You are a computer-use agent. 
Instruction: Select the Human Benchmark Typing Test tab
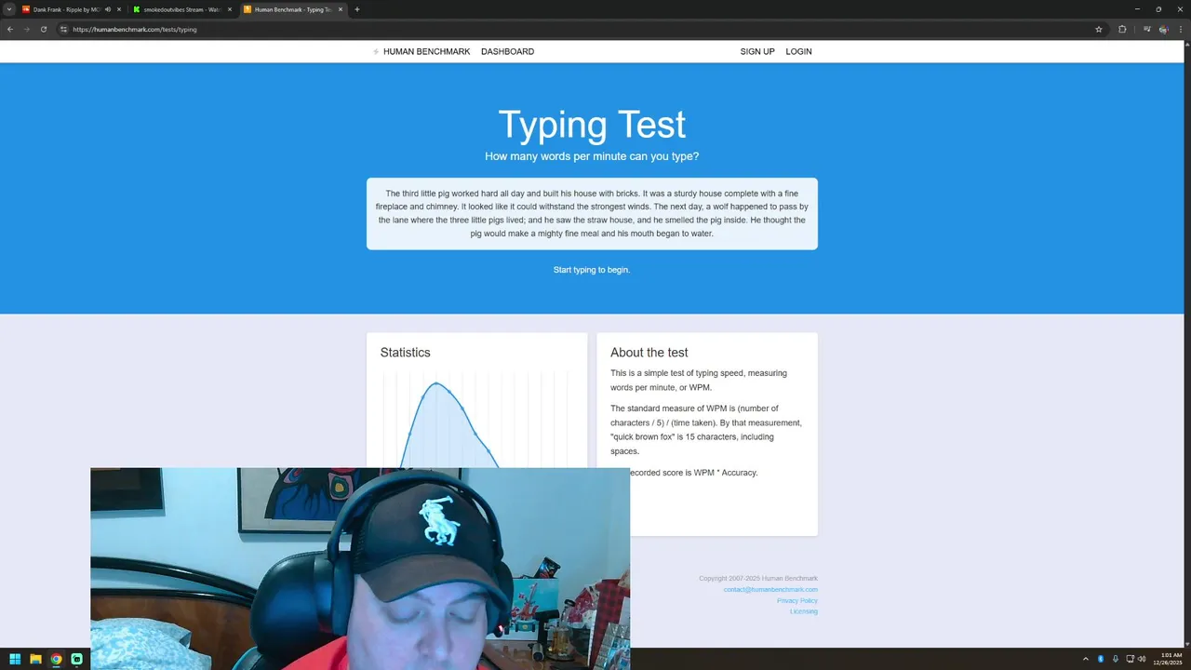click(x=292, y=9)
